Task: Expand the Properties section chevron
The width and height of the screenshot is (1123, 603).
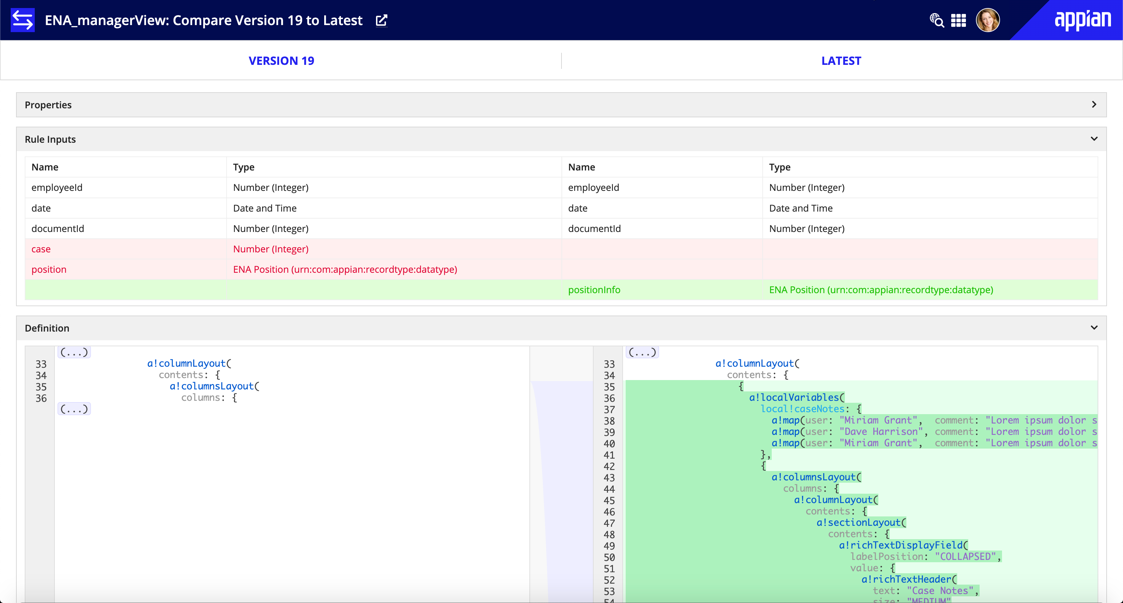Action: [1094, 105]
